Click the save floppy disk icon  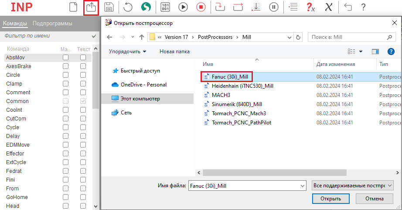109,7
